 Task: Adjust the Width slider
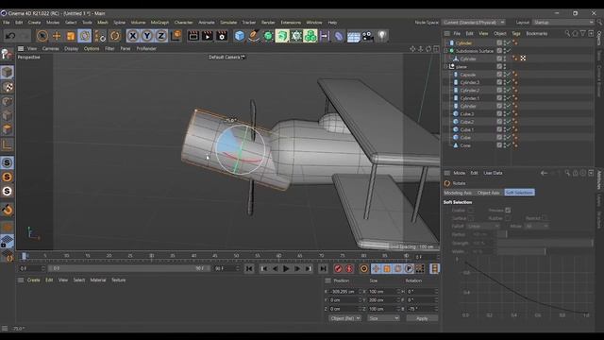(x=545, y=251)
